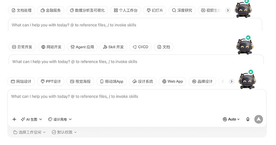Click the bottom prompt input field
The image size is (276, 145).
pos(137,102)
